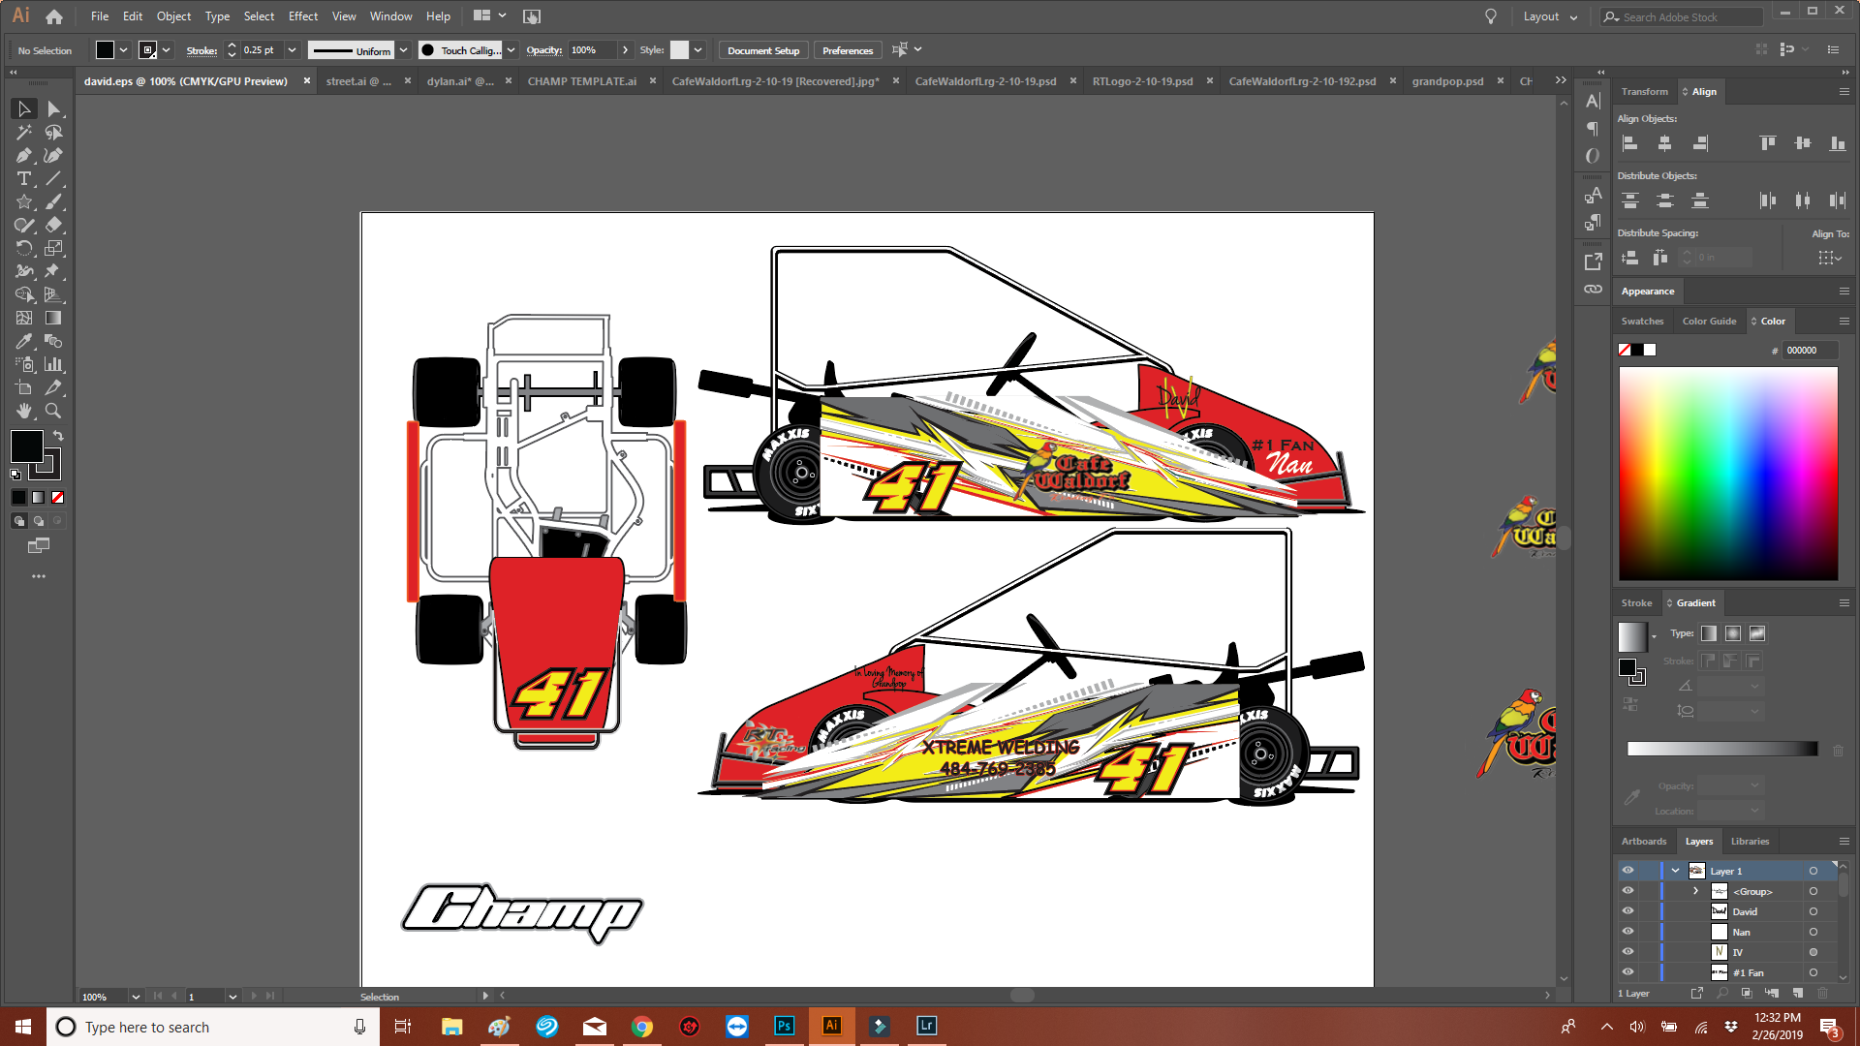Swap fill and stroke colors
This screenshot has width=1860, height=1046.
[58, 436]
